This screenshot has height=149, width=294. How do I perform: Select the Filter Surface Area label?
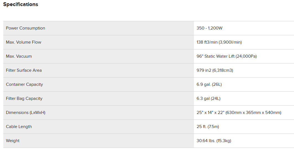[24, 70]
